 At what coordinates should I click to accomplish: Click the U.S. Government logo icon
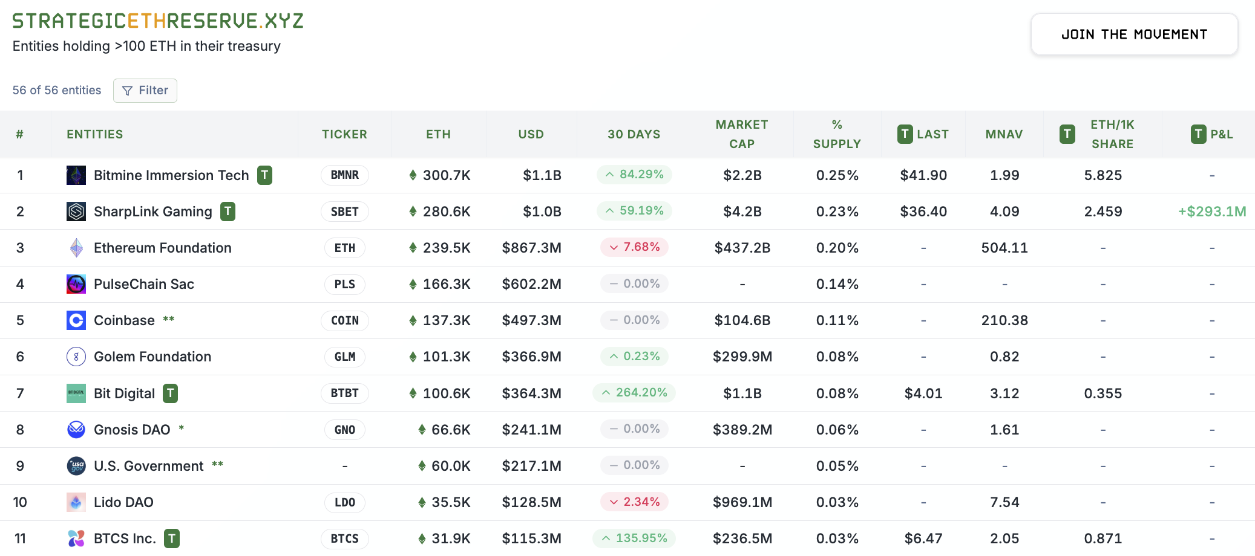76,466
